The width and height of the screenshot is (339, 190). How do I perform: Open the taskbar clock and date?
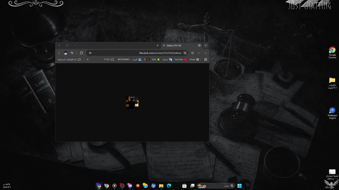click(7, 186)
